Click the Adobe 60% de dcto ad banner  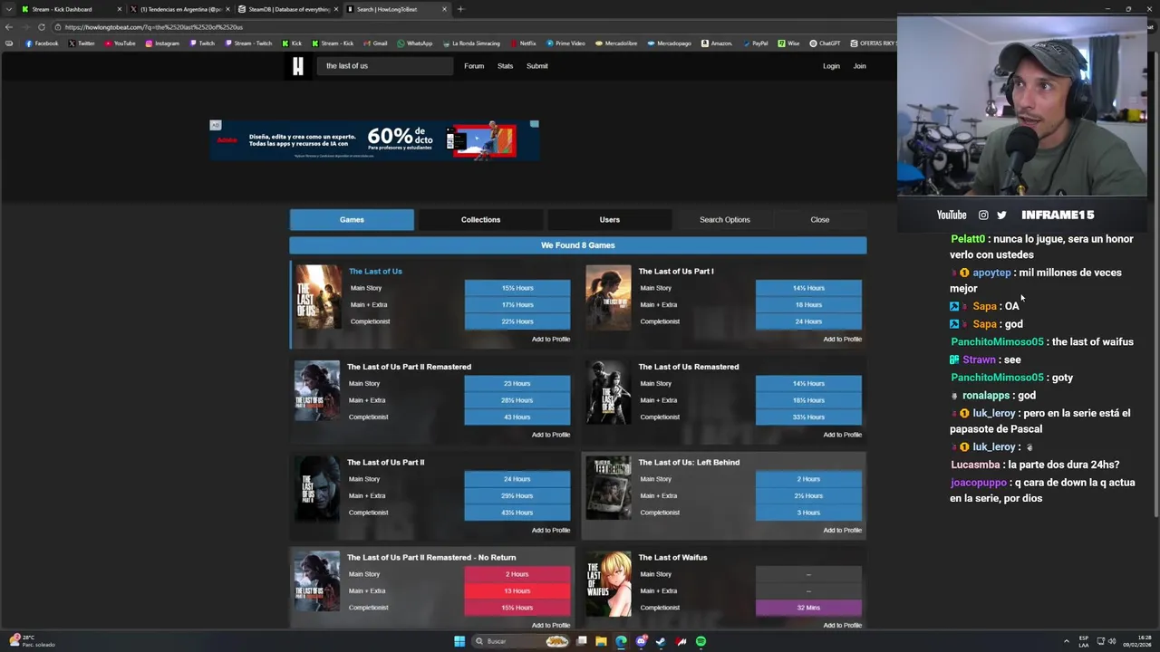click(x=374, y=140)
